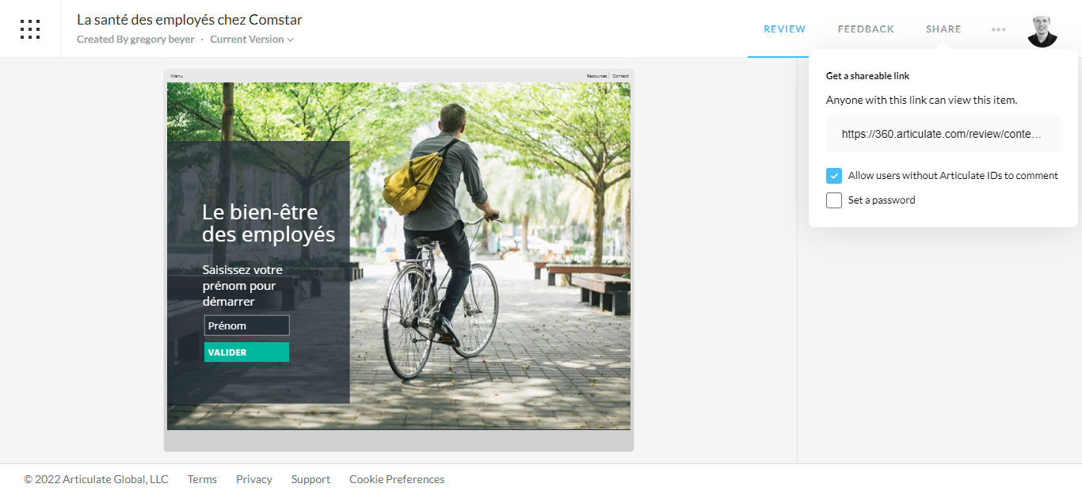Uncheck Allow users without Articulate IDs to comment
The image size is (1082, 495).
coord(834,176)
